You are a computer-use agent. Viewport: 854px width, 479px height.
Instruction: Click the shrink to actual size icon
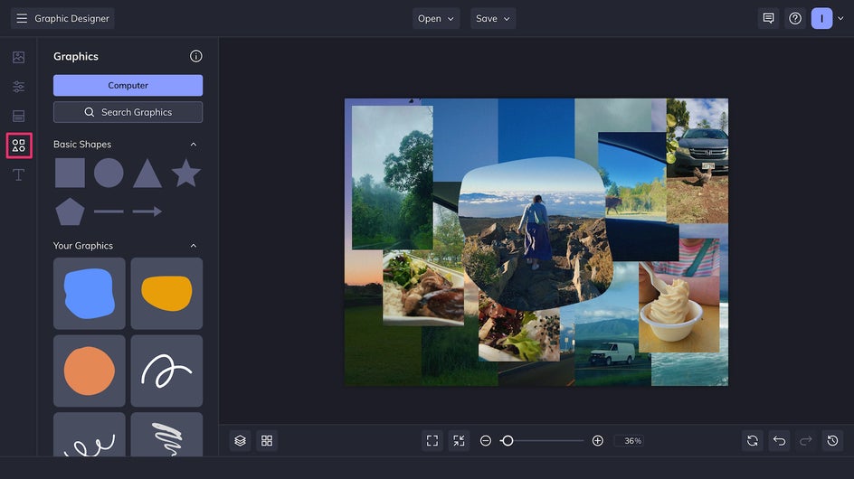460,441
